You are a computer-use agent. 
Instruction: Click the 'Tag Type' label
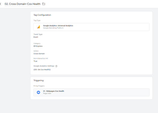click(37, 21)
